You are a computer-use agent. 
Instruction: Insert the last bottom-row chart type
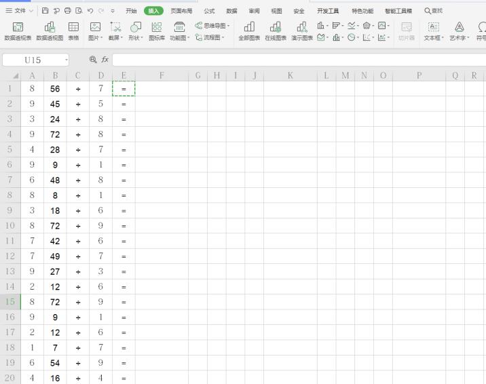tap(384, 37)
